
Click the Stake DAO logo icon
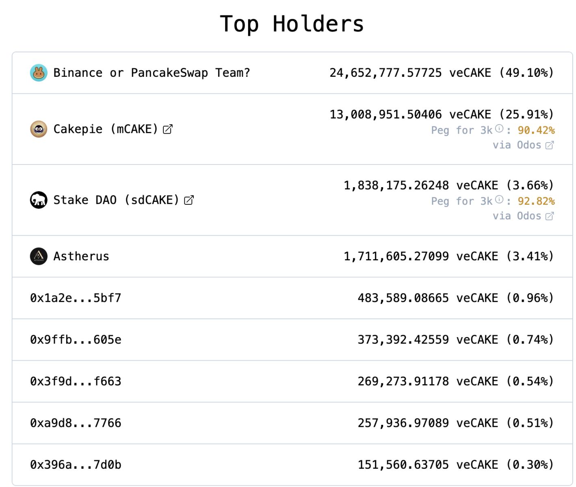click(x=39, y=200)
